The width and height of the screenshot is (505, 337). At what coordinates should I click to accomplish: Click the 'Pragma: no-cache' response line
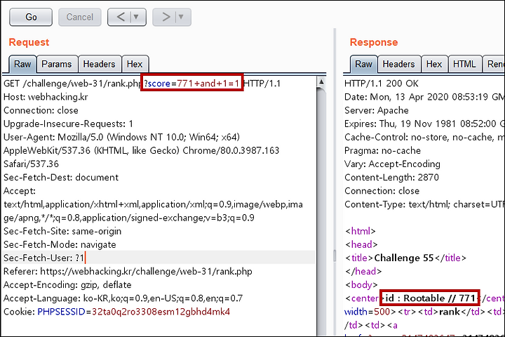[x=383, y=151]
